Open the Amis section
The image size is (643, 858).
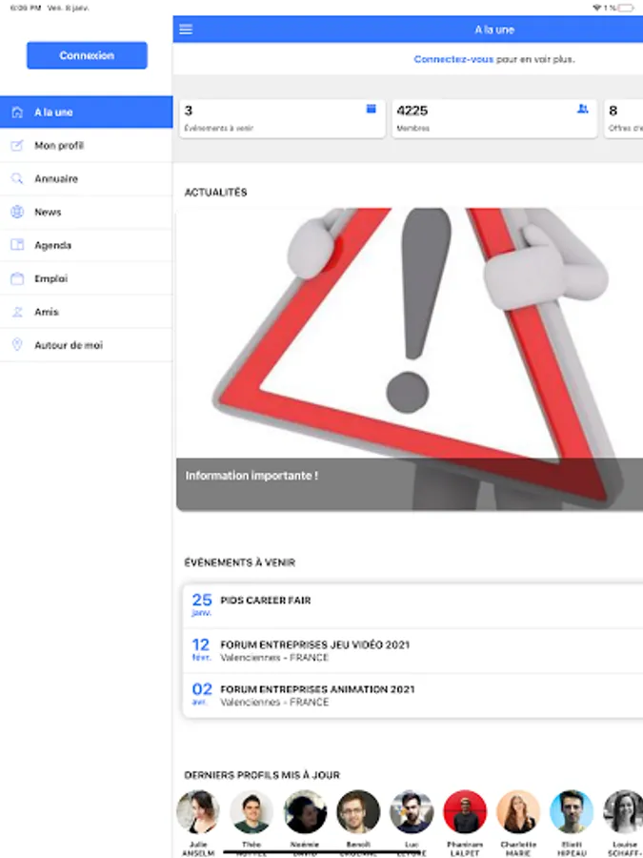[87, 312]
